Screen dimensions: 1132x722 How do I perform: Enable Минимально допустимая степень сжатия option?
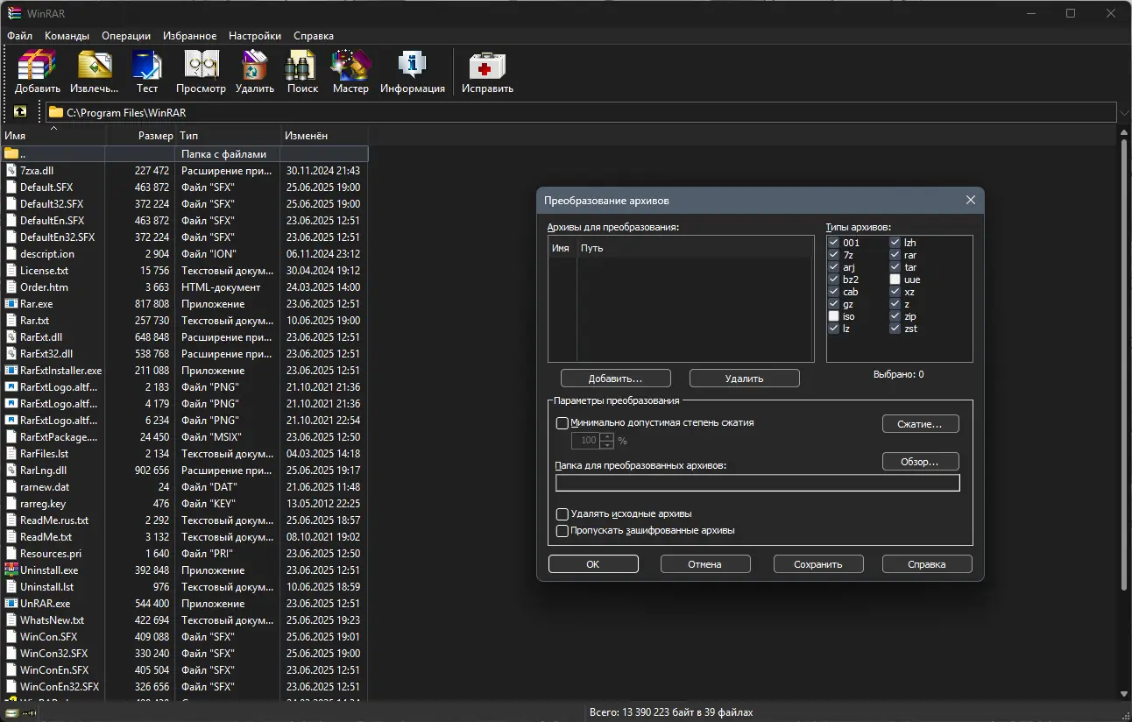(562, 423)
